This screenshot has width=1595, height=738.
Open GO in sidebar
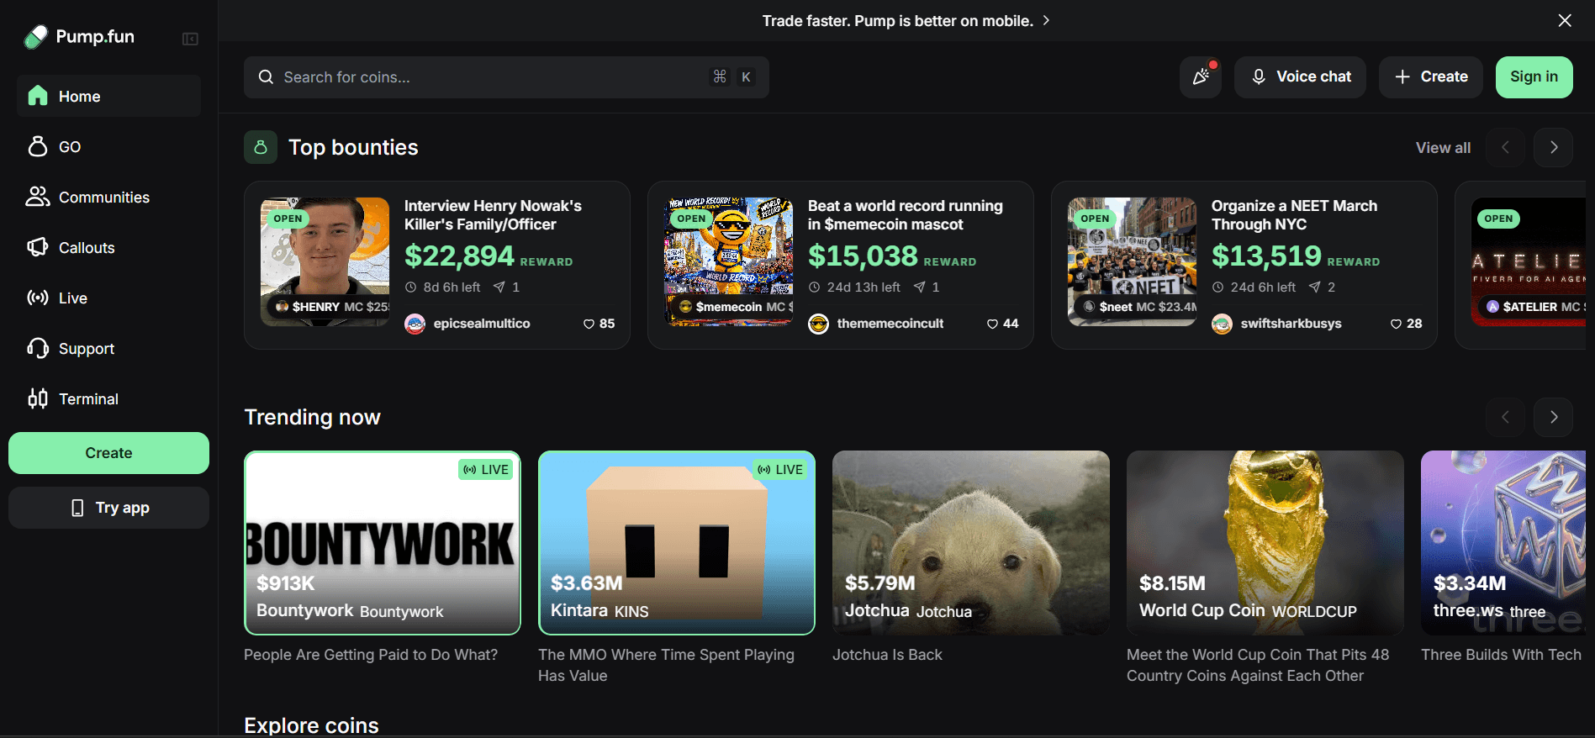[108, 146]
